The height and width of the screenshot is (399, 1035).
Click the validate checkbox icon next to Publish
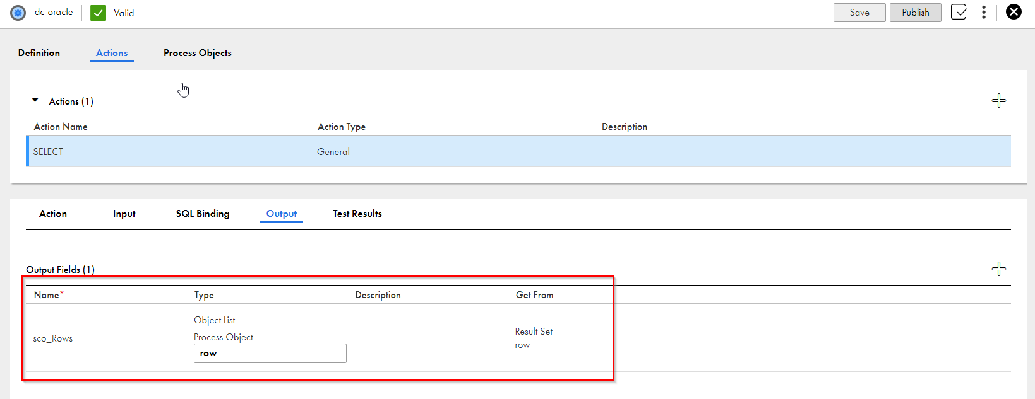pos(959,12)
